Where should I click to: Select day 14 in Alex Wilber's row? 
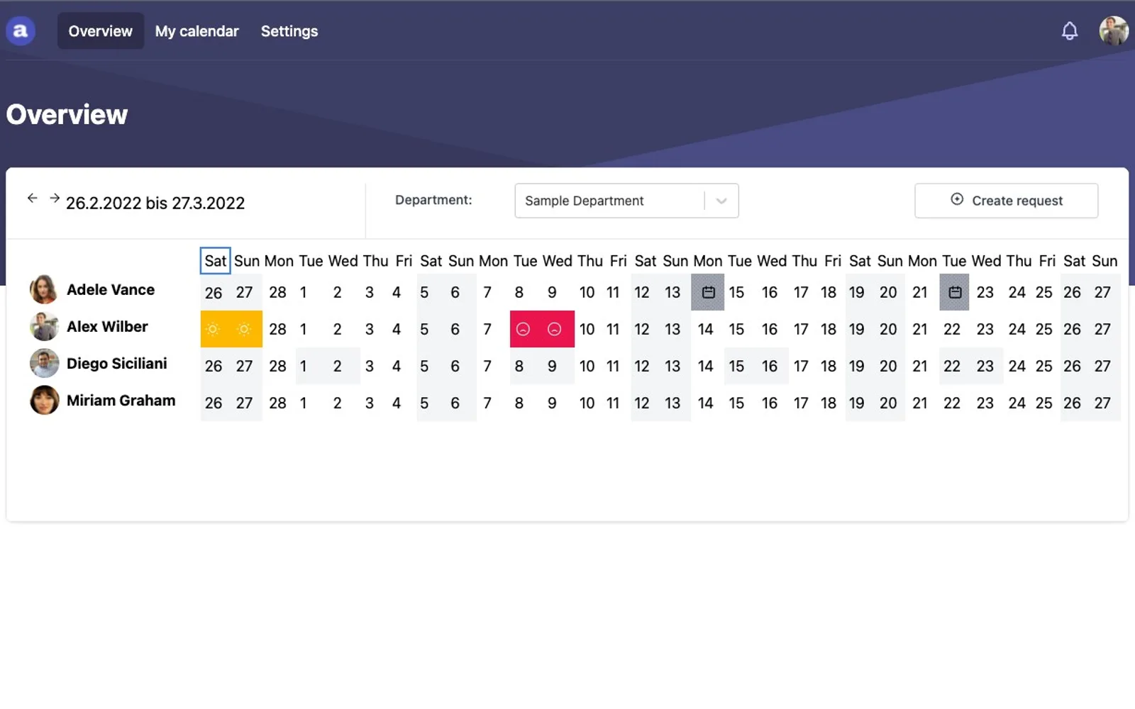point(705,329)
